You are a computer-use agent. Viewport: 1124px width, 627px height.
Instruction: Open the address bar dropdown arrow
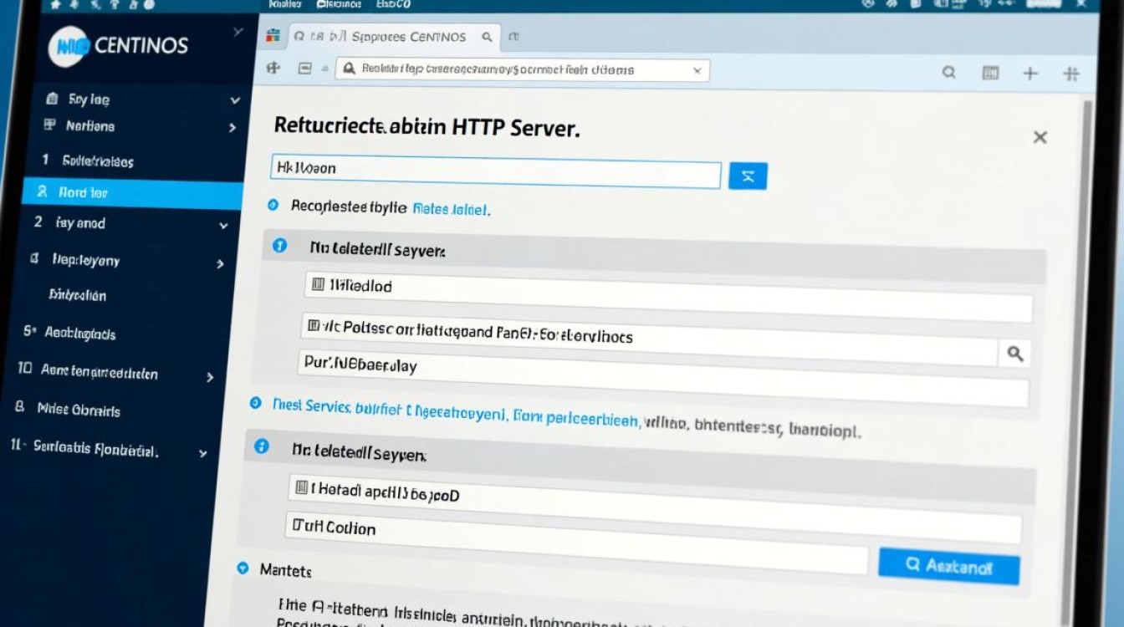697,70
